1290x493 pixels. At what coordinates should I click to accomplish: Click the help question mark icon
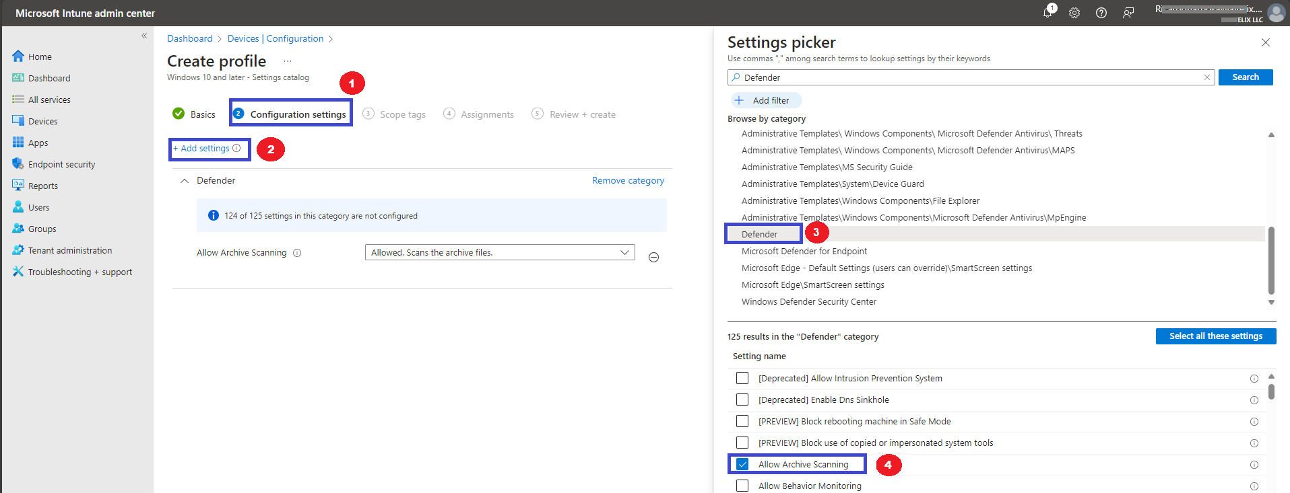(1101, 13)
